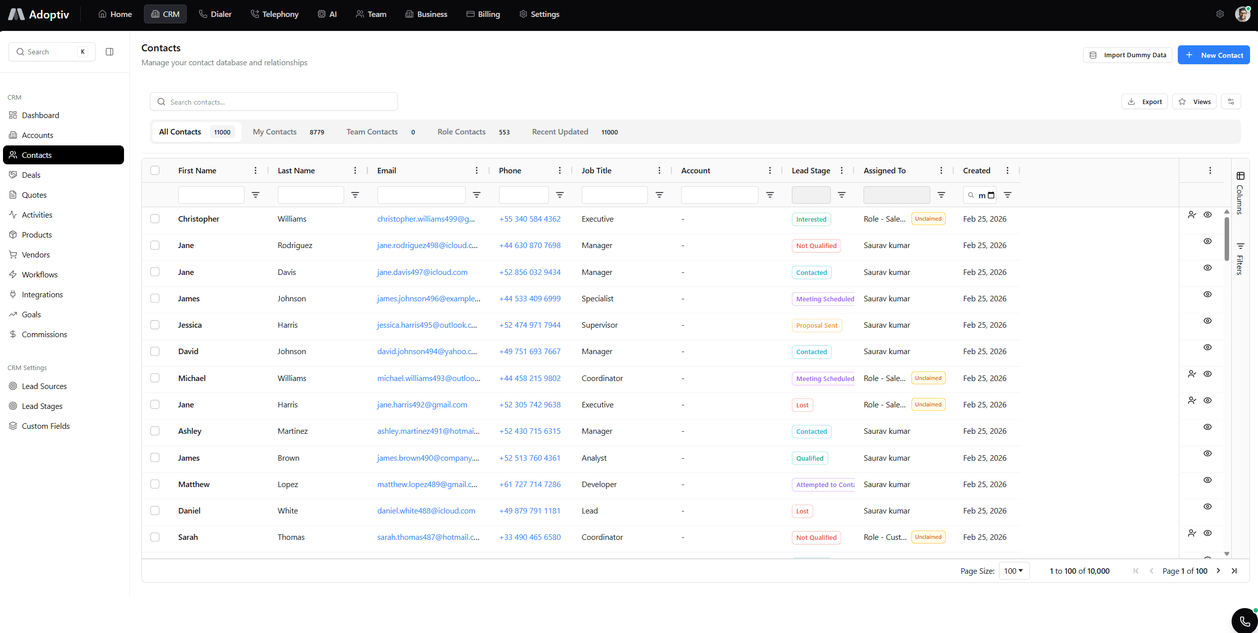The height and width of the screenshot is (633, 1258).
Task: Open the CRM module from the top nav
Action: (165, 14)
